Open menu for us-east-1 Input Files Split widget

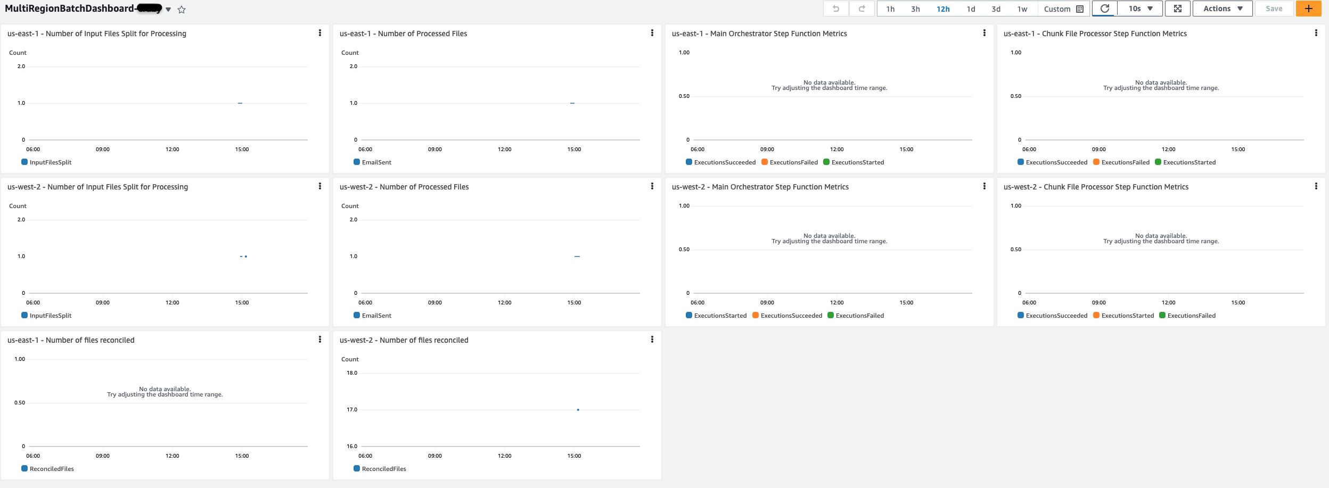point(320,33)
